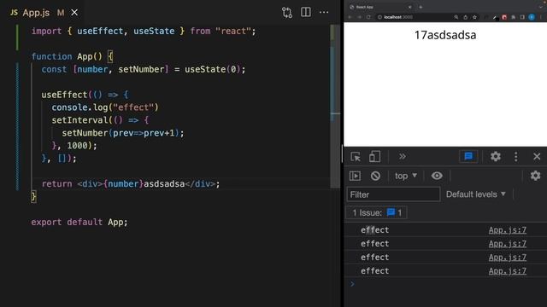Click the console Filter input

(393, 194)
